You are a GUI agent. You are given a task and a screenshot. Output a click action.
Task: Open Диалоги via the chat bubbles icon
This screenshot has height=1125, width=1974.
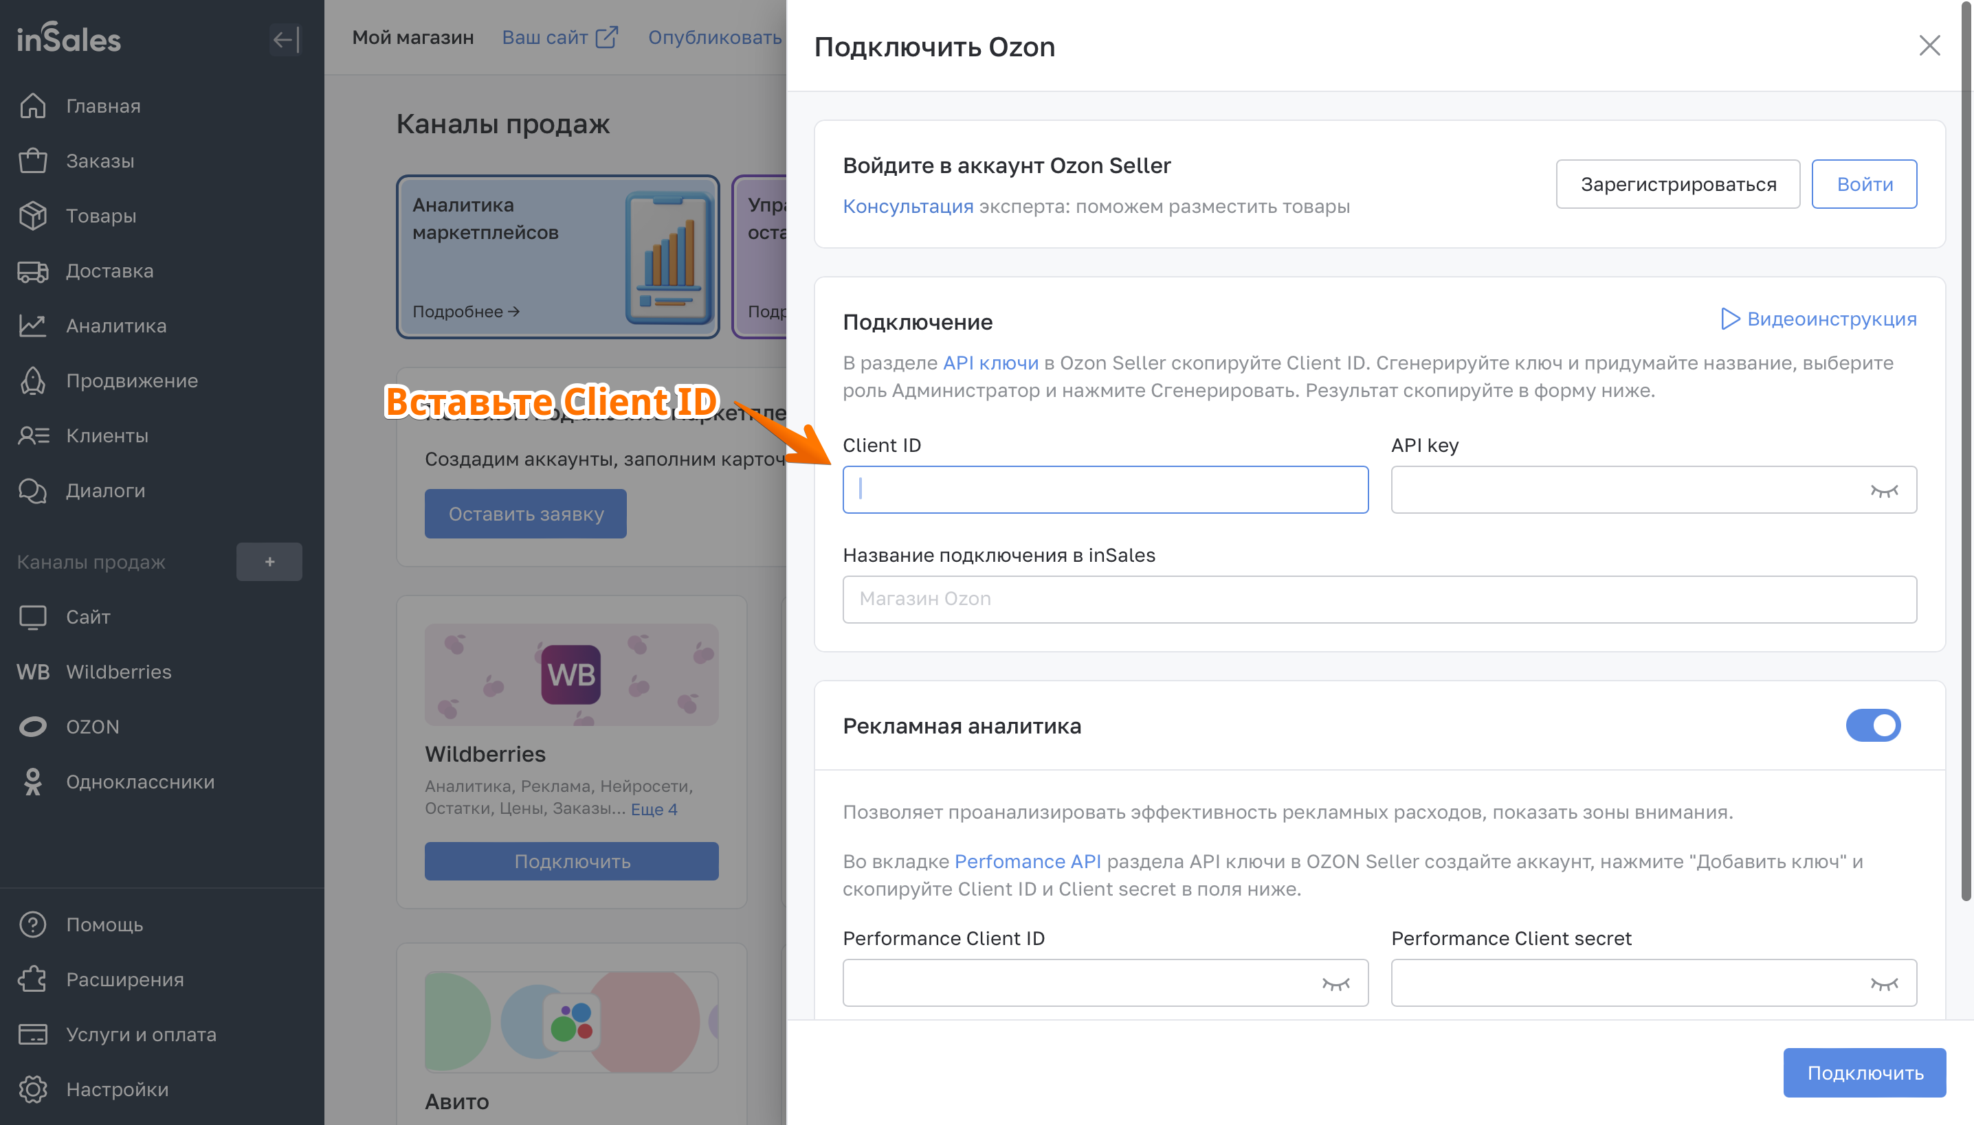coord(32,490)
